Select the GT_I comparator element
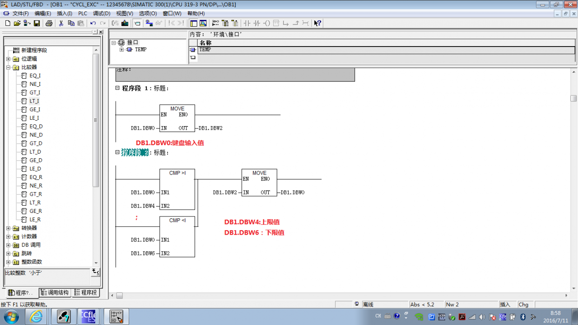 35,93
